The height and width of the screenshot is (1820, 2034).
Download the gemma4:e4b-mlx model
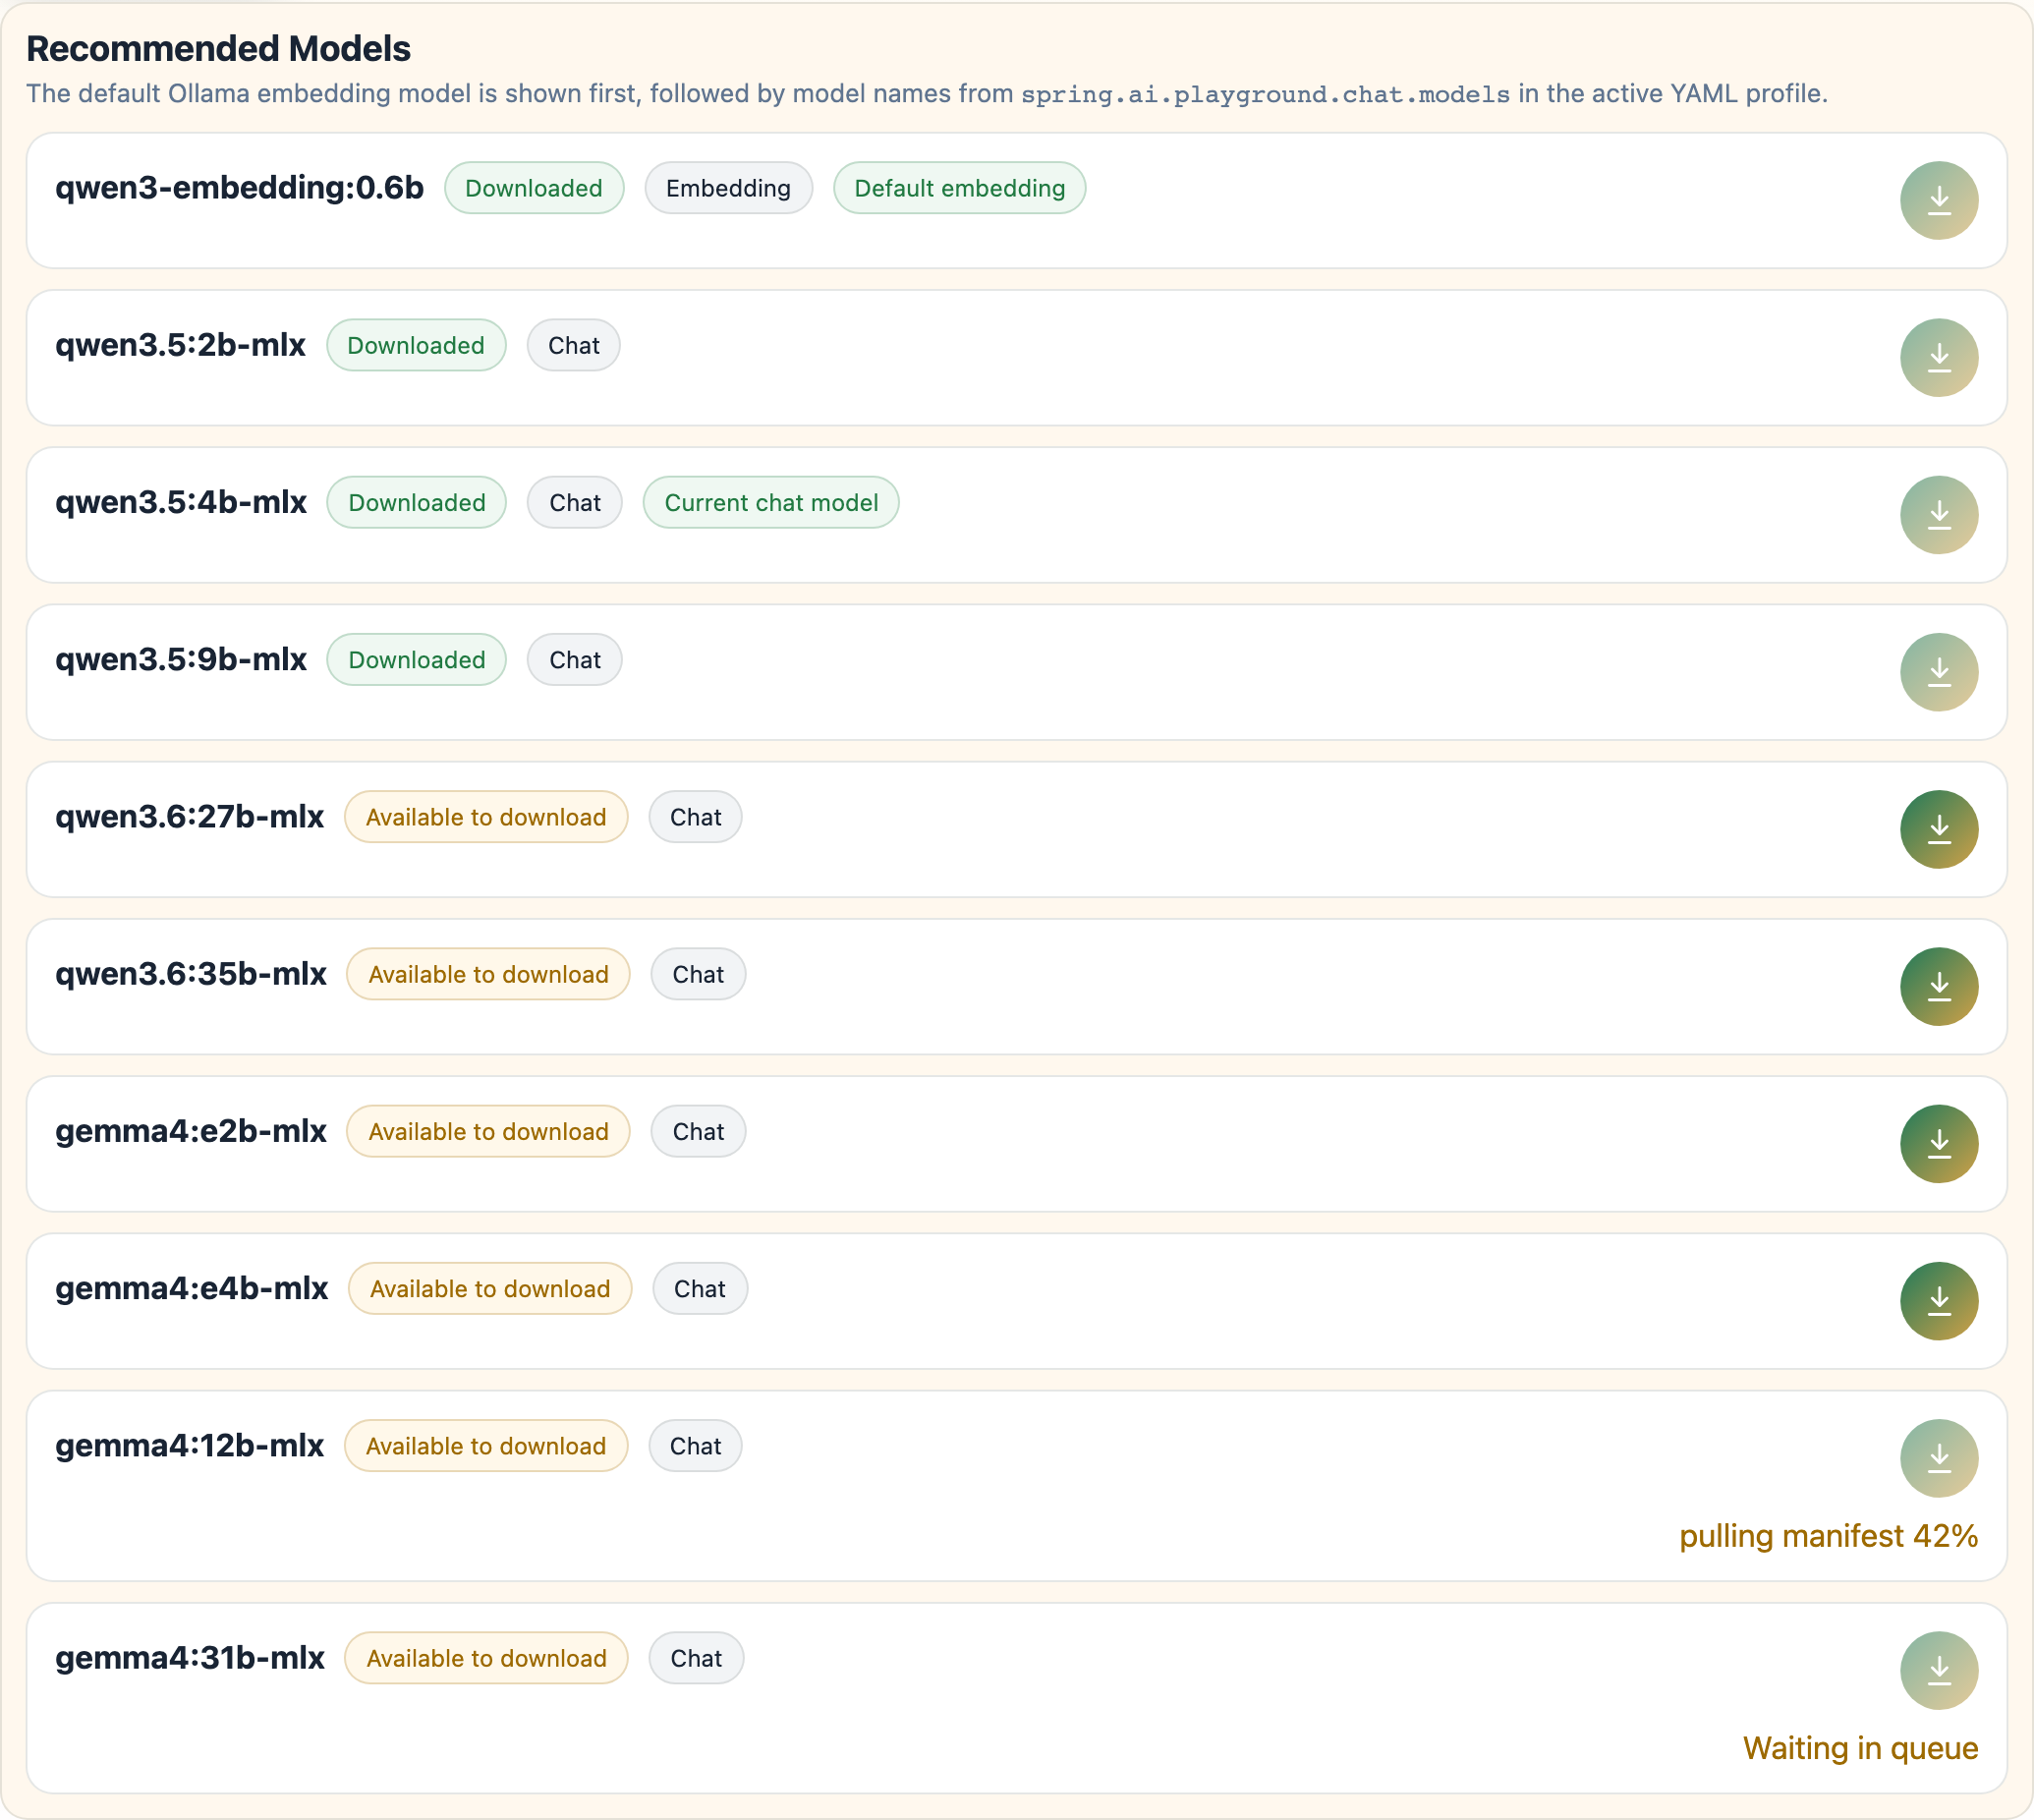click(1938, 1300)
